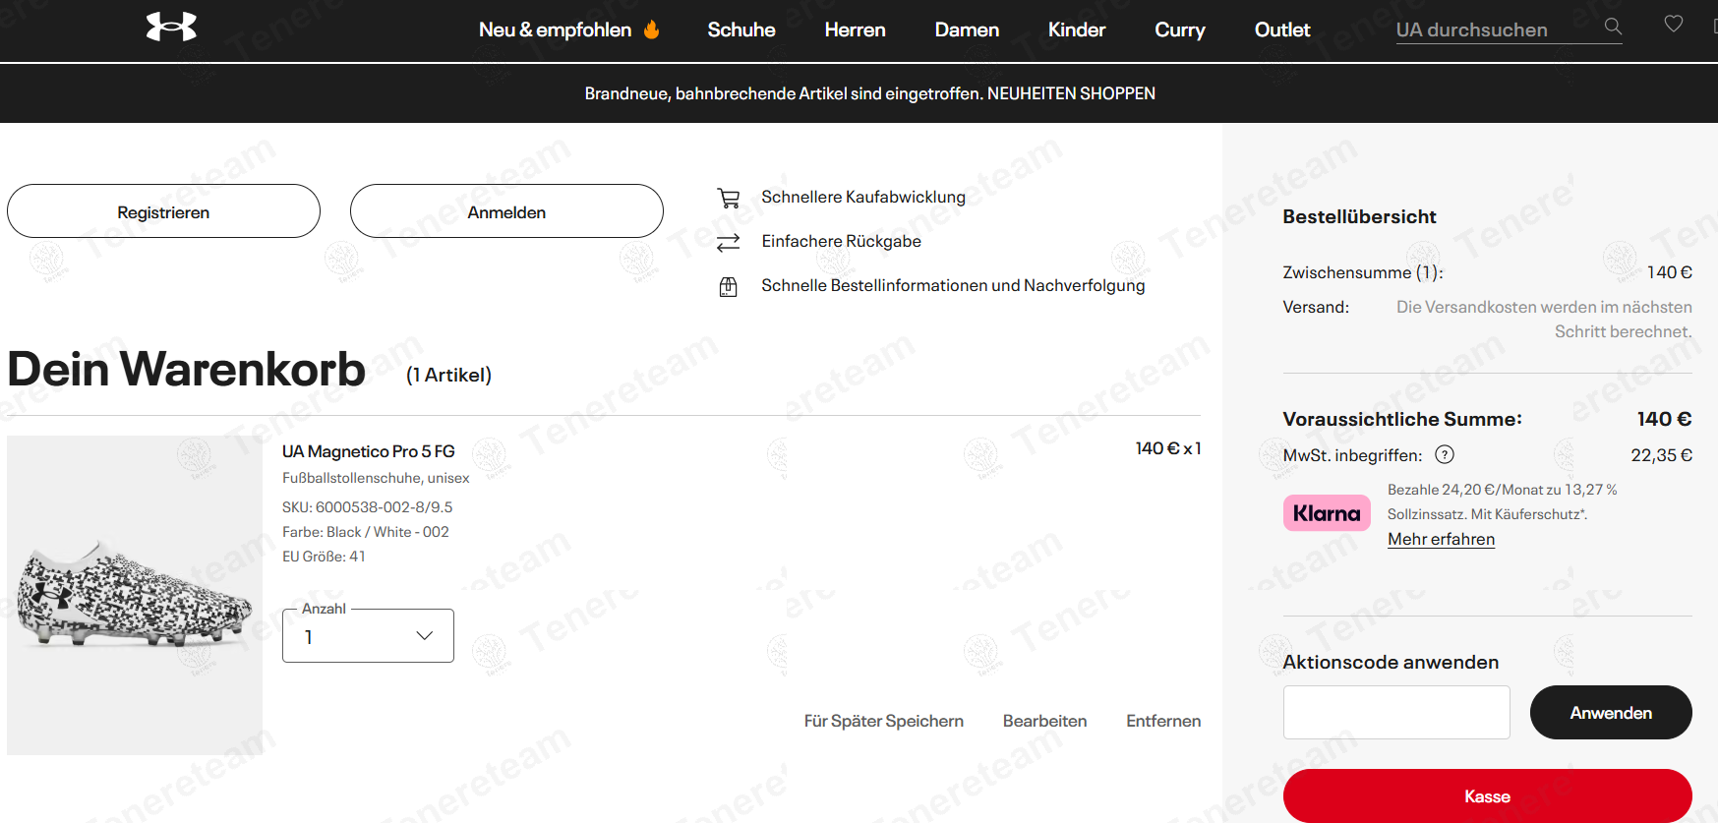Click the Klarna logo badge
This screenshot has width=1718, height=823.
tap(1327, 513)
